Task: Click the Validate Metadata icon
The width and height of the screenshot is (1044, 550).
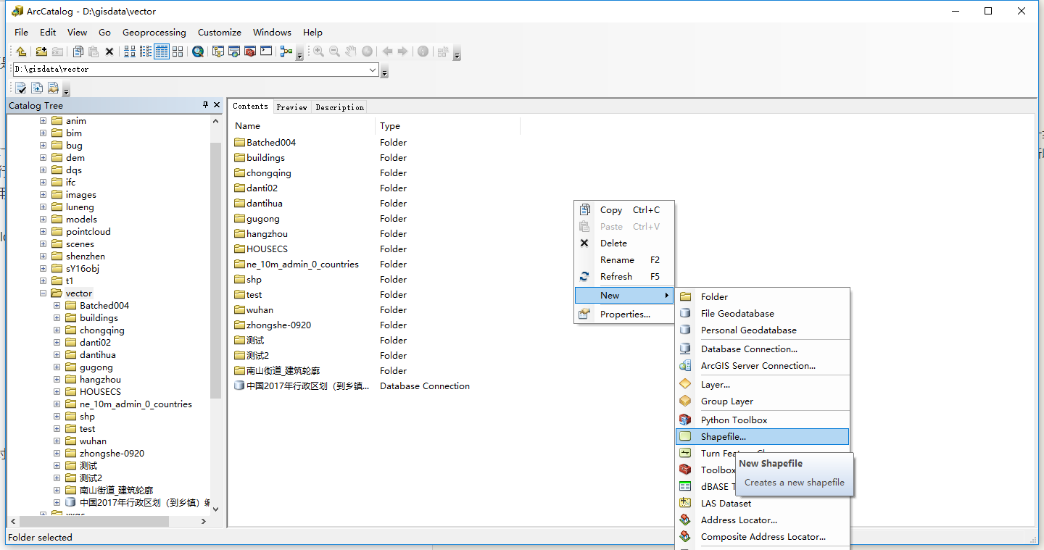Action: click(x=21, y=88)
